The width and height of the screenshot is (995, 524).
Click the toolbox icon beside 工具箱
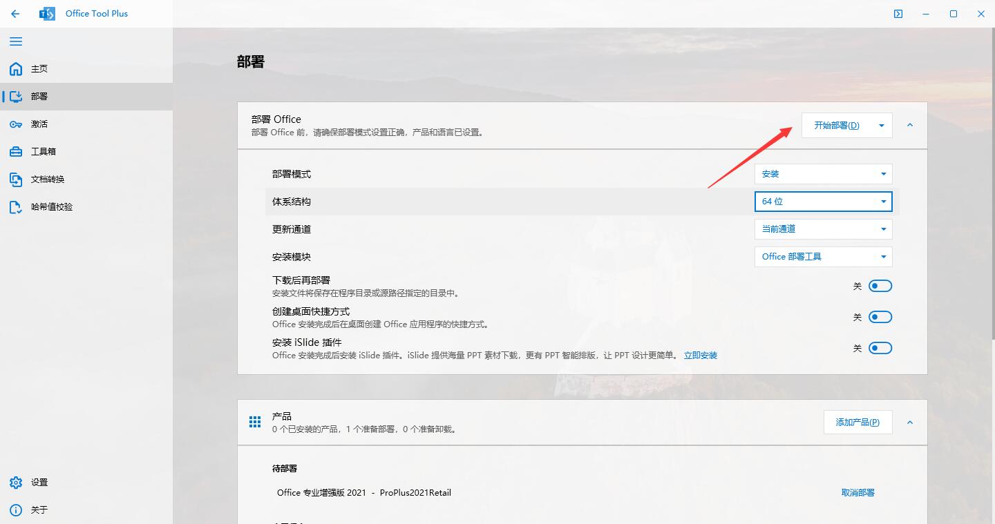(x=16, y=152)
